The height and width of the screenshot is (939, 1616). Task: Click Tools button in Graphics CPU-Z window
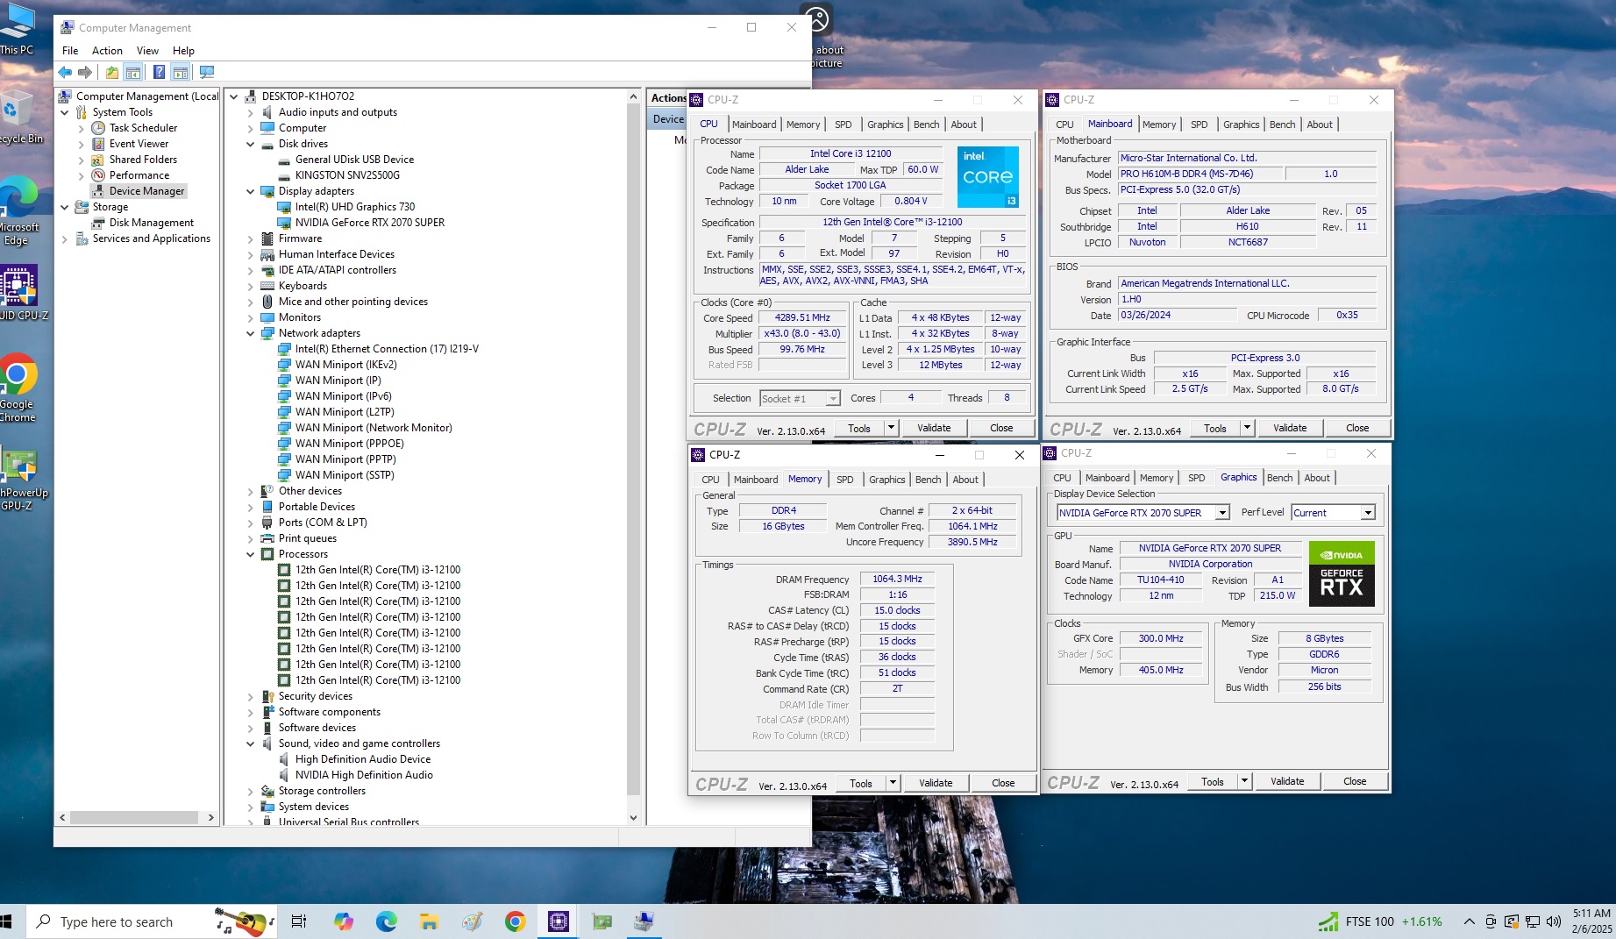(1212, 781)
